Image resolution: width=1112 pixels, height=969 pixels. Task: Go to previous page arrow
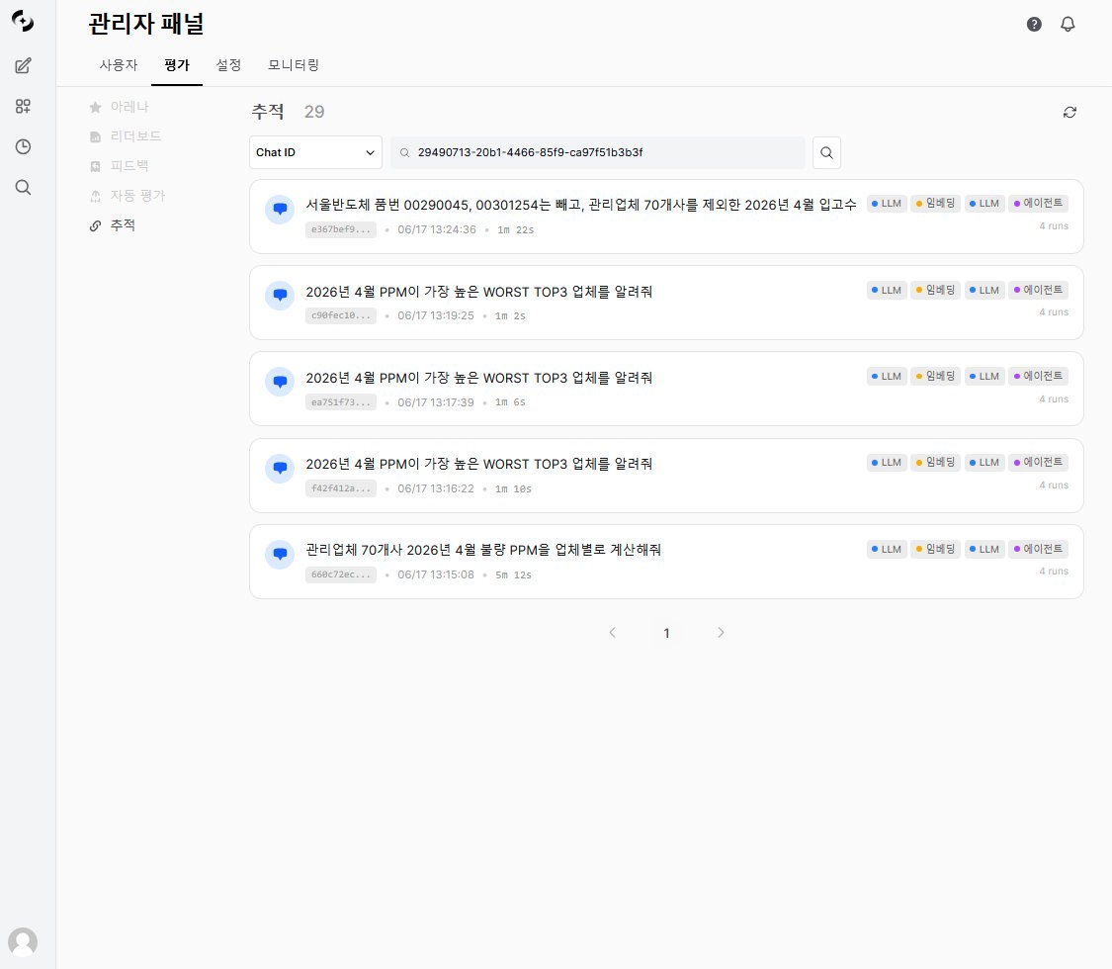pos(613,633)
